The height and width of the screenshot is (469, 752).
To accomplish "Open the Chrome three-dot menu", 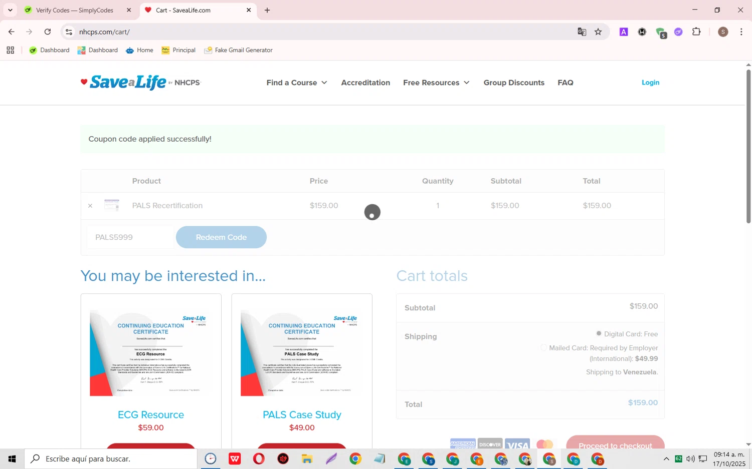I will pyautogui.click(x=741, y=32).
